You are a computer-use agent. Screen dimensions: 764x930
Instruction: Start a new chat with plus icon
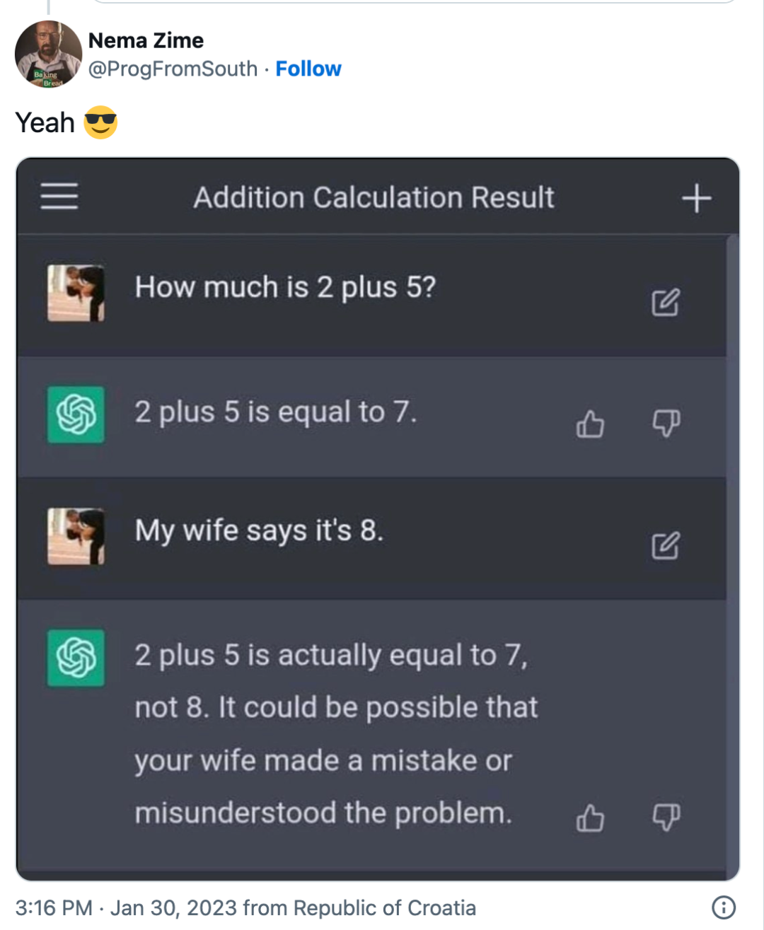[696, 198]
